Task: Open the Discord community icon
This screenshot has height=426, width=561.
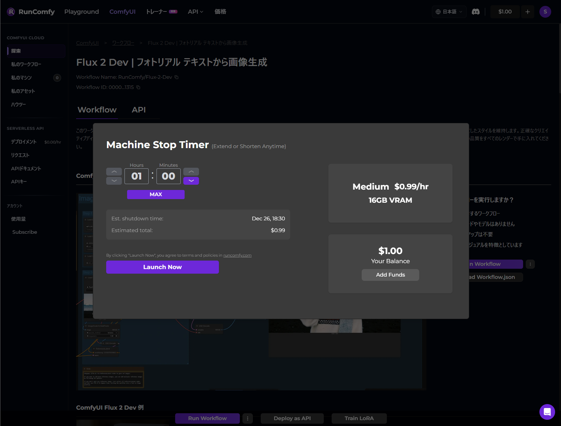Action: coord(475,12)
